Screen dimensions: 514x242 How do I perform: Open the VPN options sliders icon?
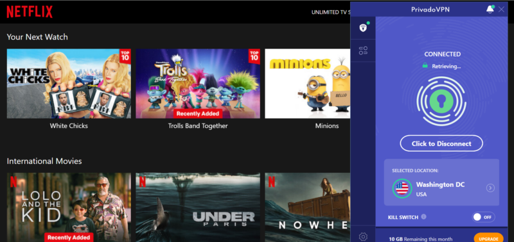click(363, 51)
